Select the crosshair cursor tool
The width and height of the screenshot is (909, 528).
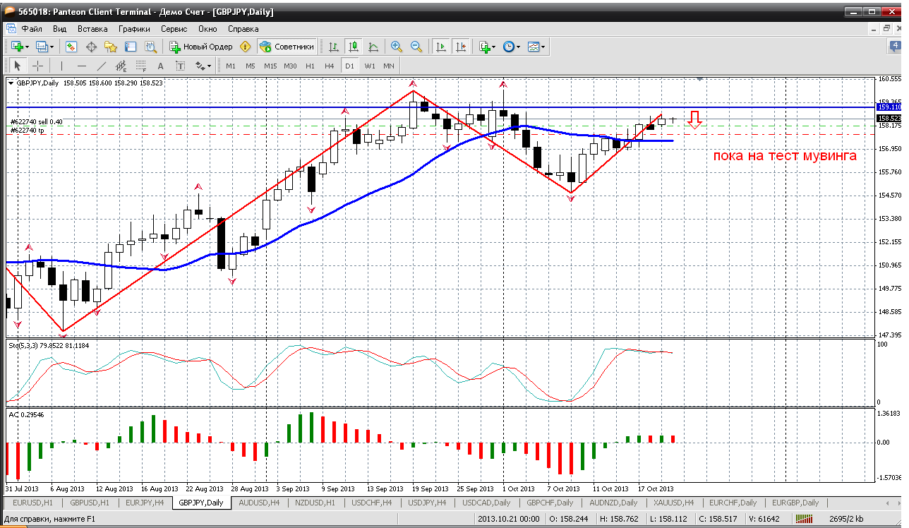pos(37,66)
